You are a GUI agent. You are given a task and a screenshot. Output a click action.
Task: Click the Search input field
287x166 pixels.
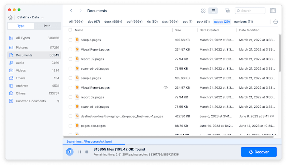[250, 11]
